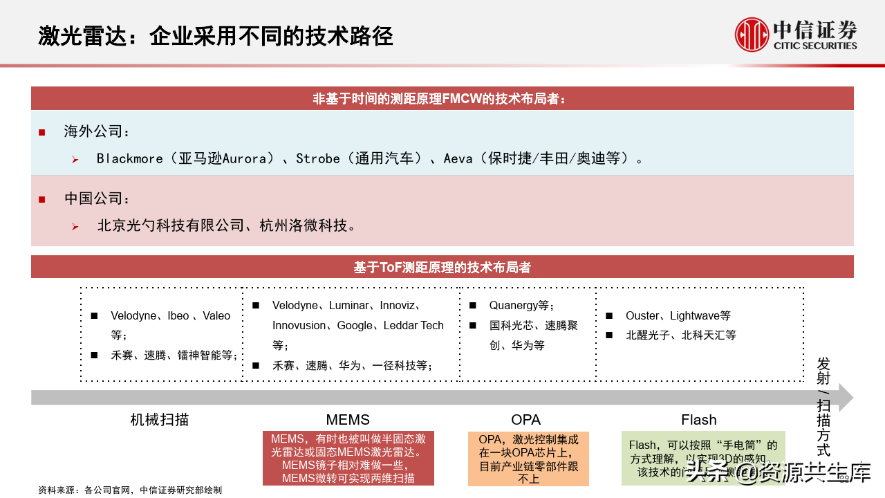Click the 北醒光子、北科天汇 bullet text
The image size is (885, 498).
point(681,335)
